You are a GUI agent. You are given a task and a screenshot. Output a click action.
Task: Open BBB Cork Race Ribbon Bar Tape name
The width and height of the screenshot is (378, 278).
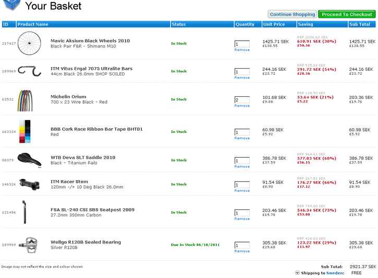96,129
